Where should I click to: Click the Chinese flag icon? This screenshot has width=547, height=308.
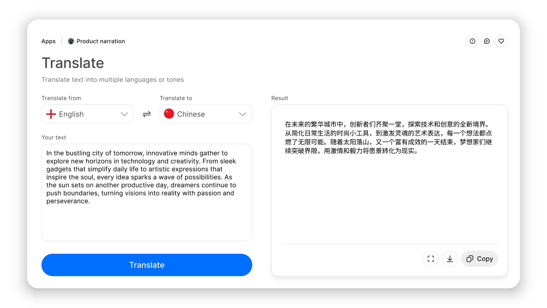(169, 114)
